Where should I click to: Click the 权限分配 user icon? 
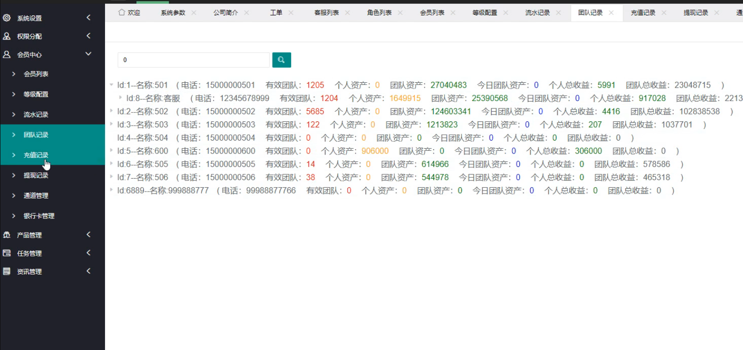(7, 36)
